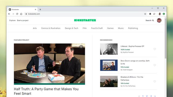This screenshot has width=173, height=97.
Task: Go to previous recommended page arrow
Action: click(x=139, y=96)
